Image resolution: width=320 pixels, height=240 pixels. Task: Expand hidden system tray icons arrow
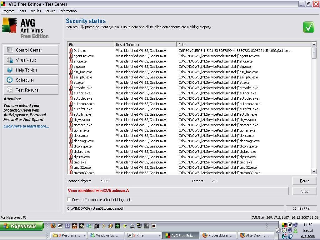pos(278,231)
